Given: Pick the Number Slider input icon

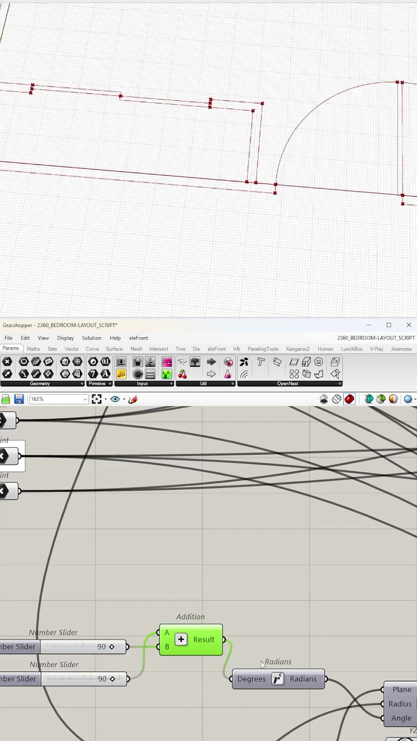Looking at the screenshot, I should [121, 362].
